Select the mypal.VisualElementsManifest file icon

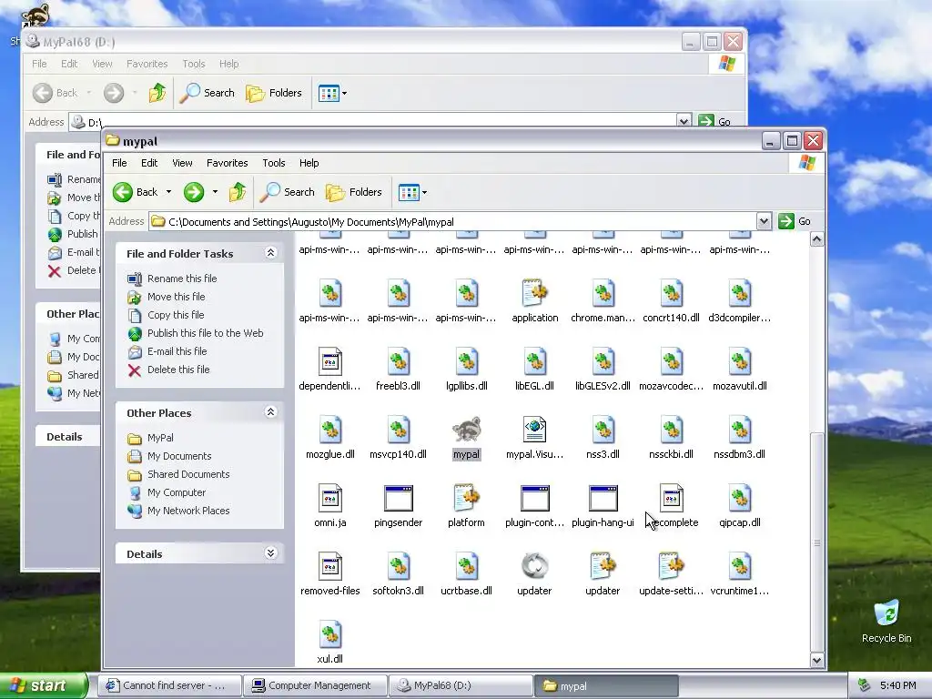click(534, 430)
